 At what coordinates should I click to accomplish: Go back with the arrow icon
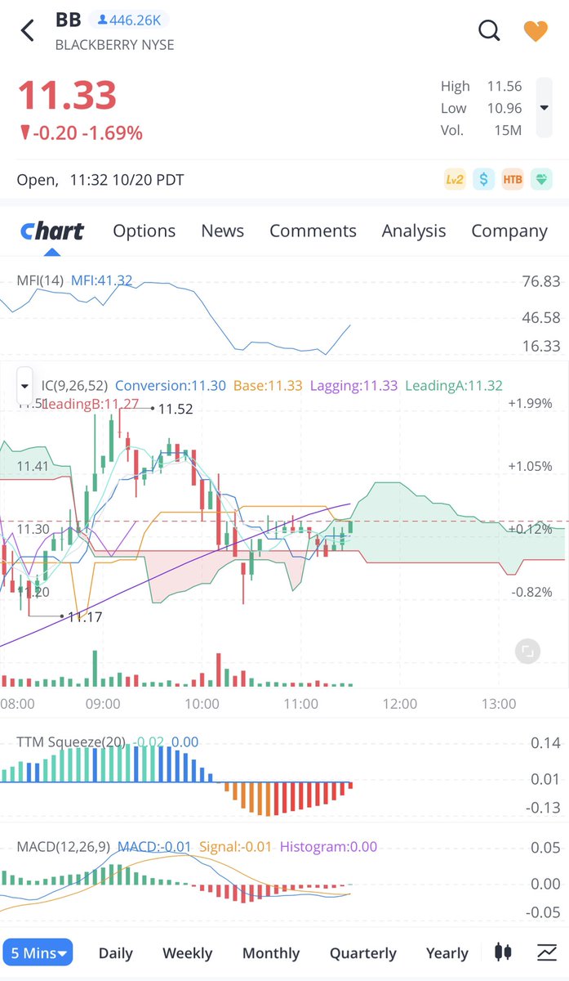27,31
